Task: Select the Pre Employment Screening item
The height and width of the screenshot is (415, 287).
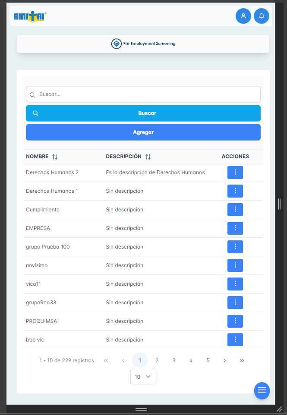Action: click(x=143, y=44)
